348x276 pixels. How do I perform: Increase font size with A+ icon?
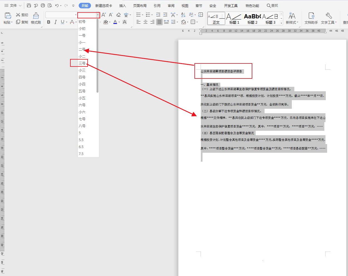pos(103,15)
